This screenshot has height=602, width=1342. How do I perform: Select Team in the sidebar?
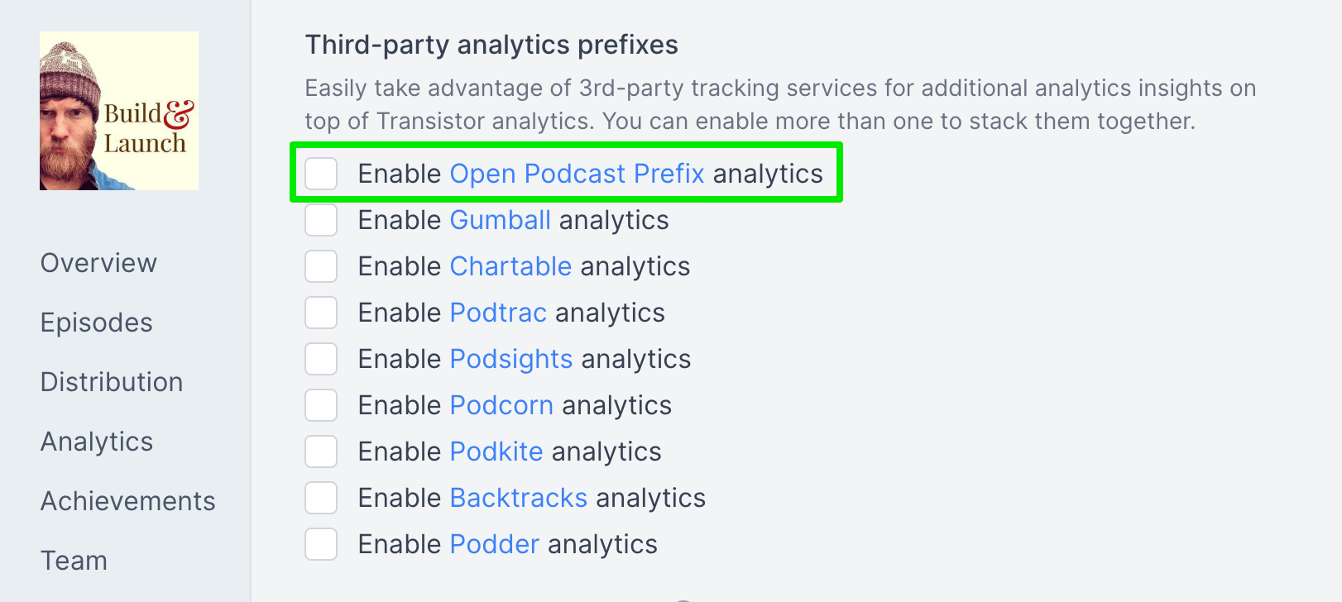click(74, 561)
